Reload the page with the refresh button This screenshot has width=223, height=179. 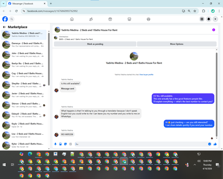pyautogui.click(x=17, y=11)
